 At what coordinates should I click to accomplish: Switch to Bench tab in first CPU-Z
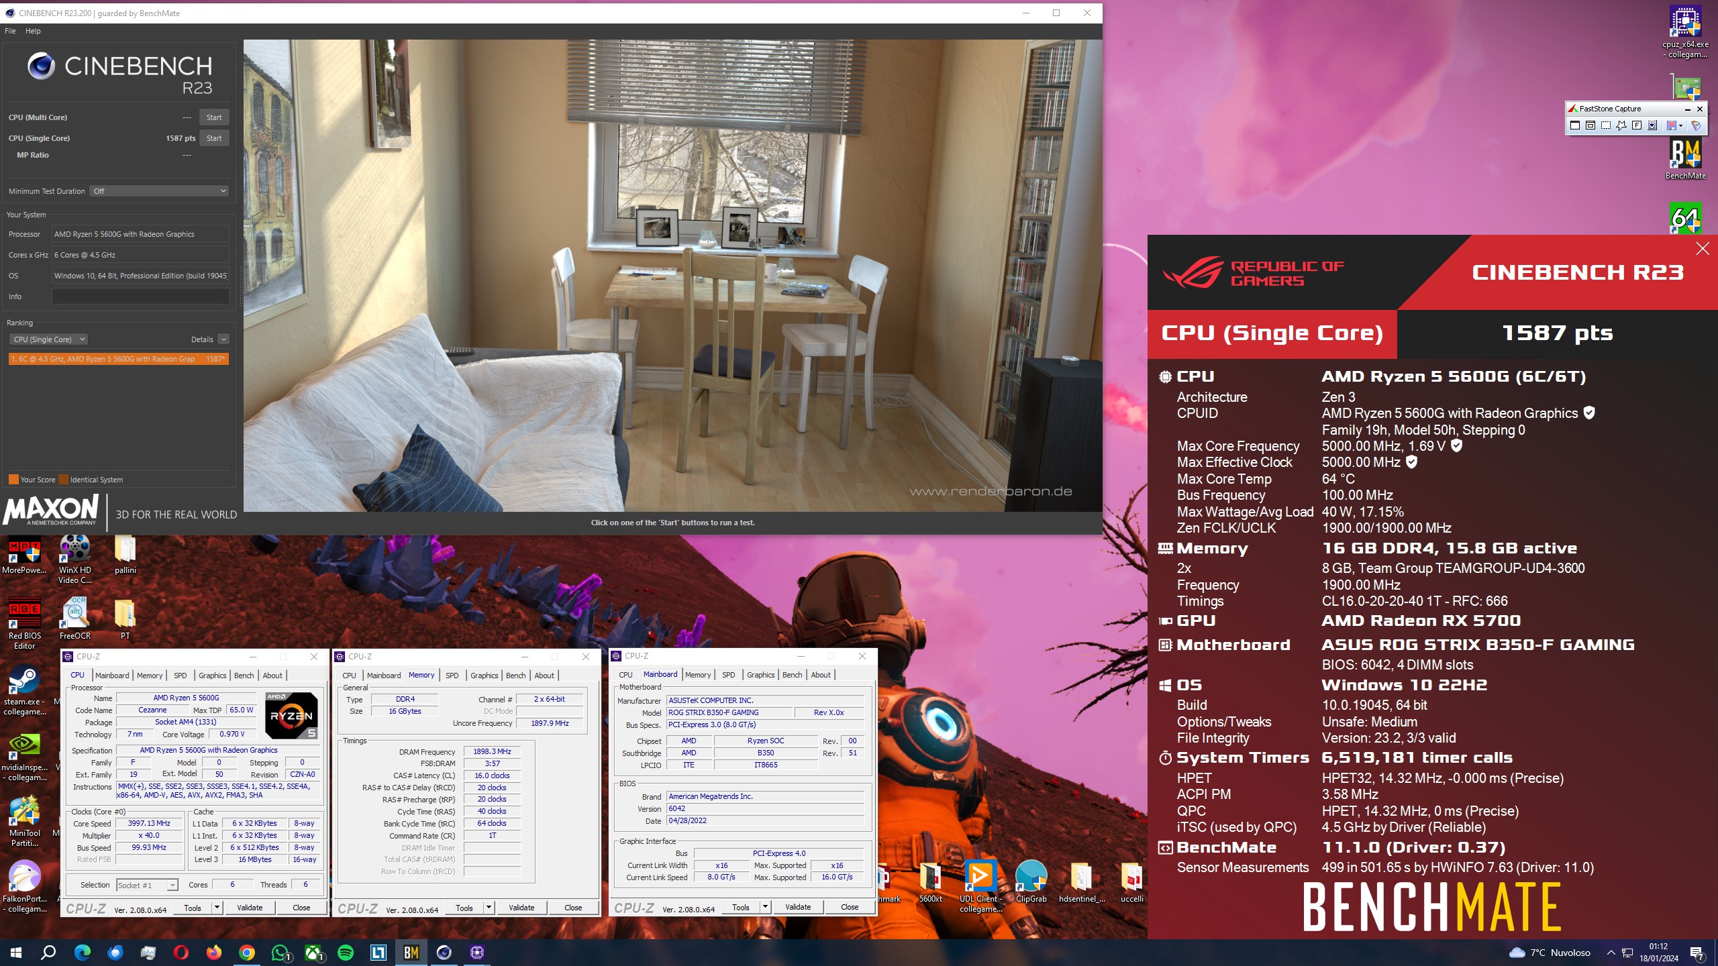coord(244,676)
